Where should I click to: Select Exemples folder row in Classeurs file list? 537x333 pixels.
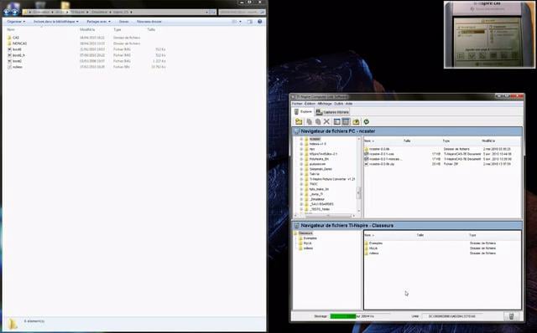click(x=442, y=243)
